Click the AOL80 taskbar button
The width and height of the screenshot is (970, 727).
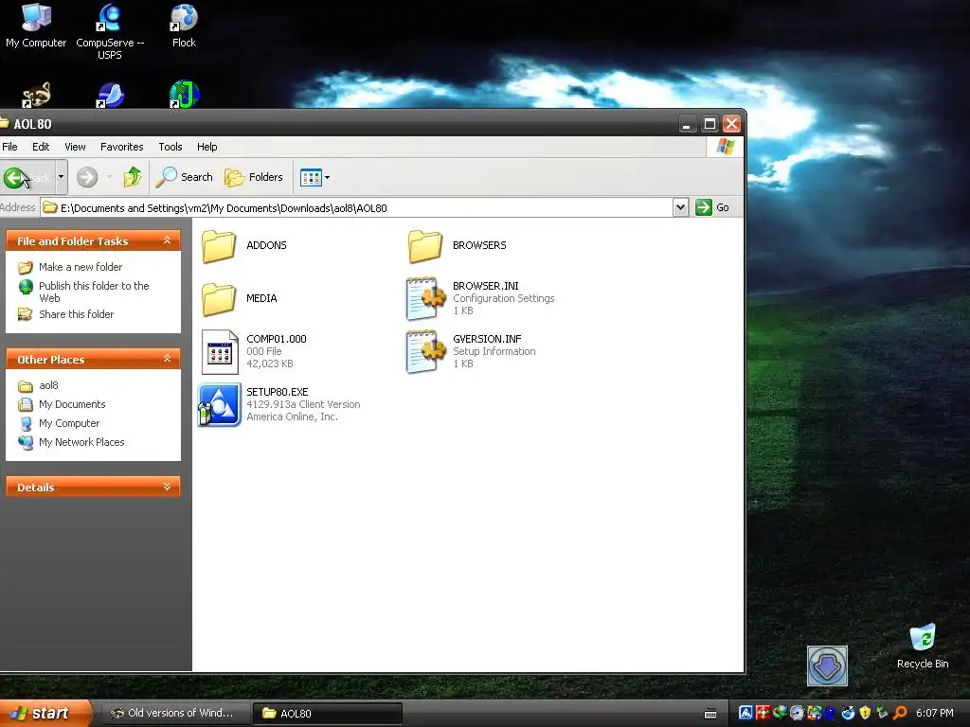(x=327, y=714)
